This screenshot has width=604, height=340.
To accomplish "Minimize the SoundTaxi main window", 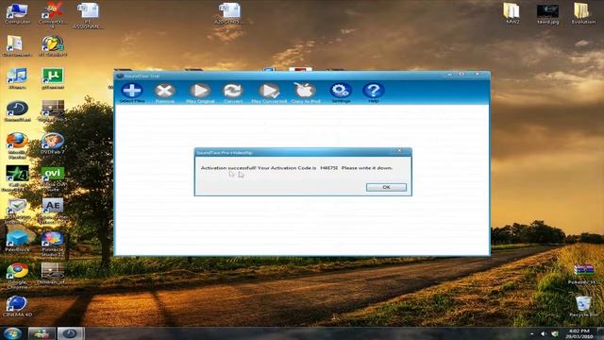I will click(x=449, y=74).
